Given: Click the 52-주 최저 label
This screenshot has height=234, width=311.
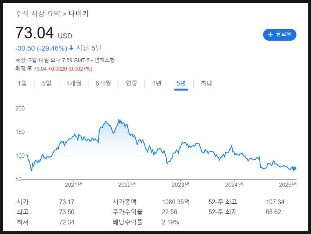Looking at the screenshot, I should point(223,212).
